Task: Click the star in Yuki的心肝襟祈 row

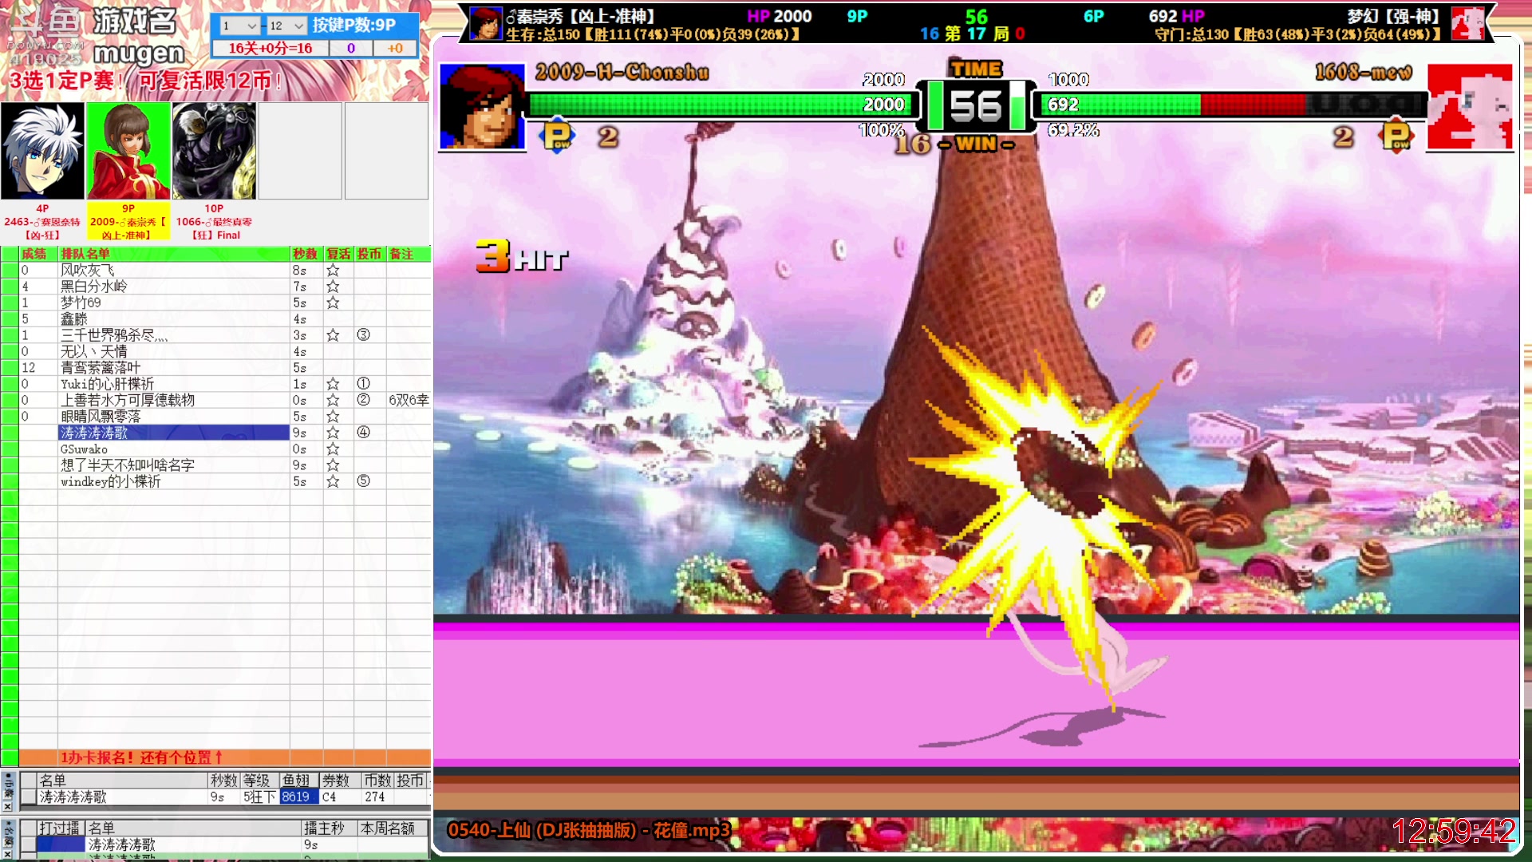Action: click(x=333, y=384)
